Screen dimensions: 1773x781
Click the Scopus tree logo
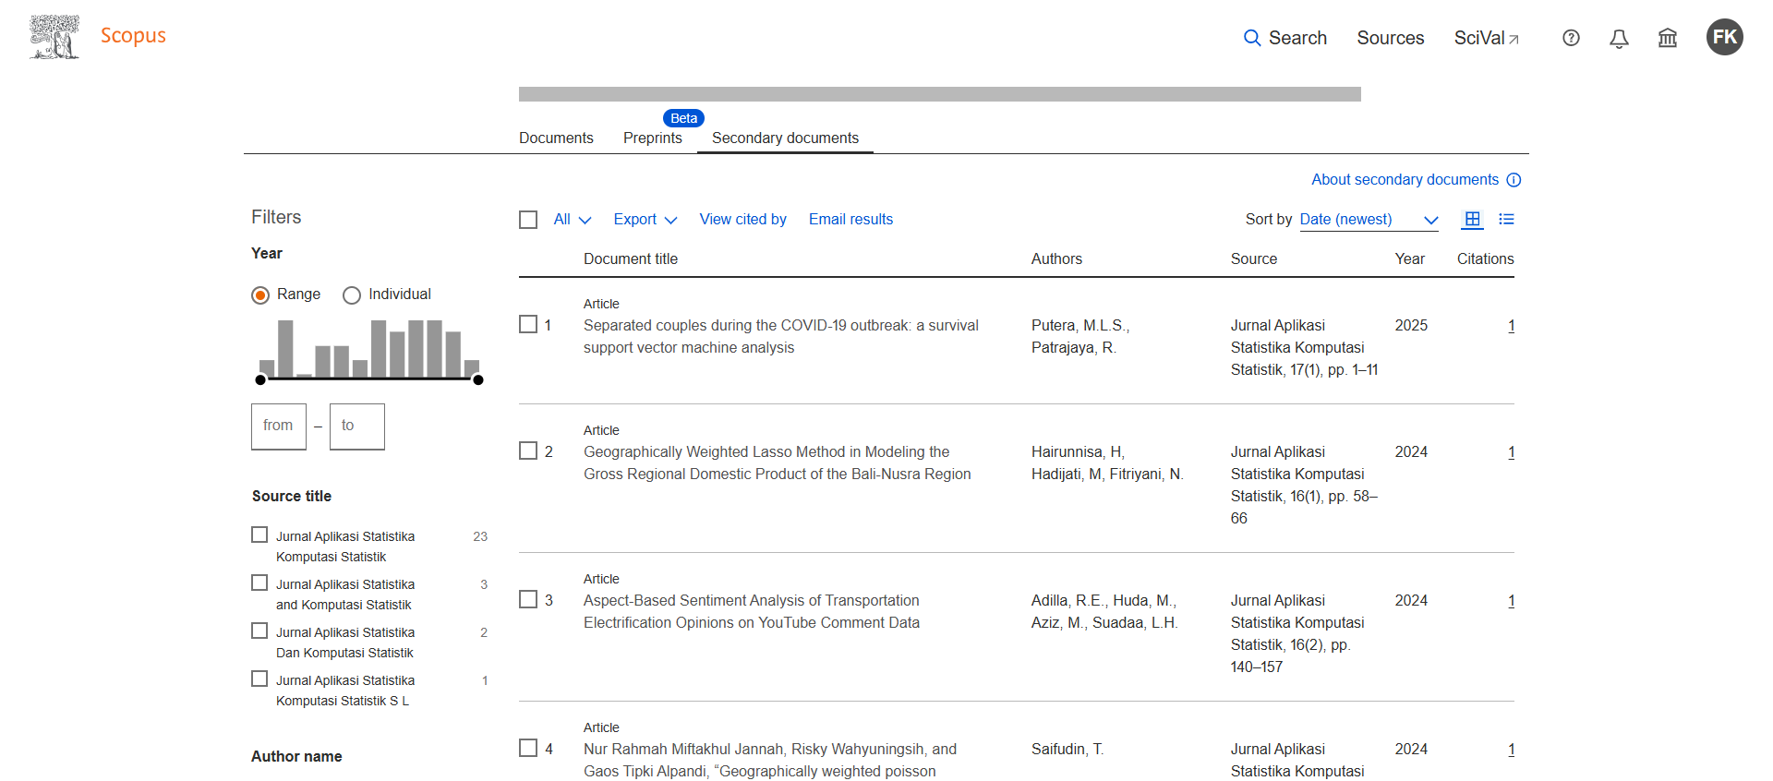[54, 37]
